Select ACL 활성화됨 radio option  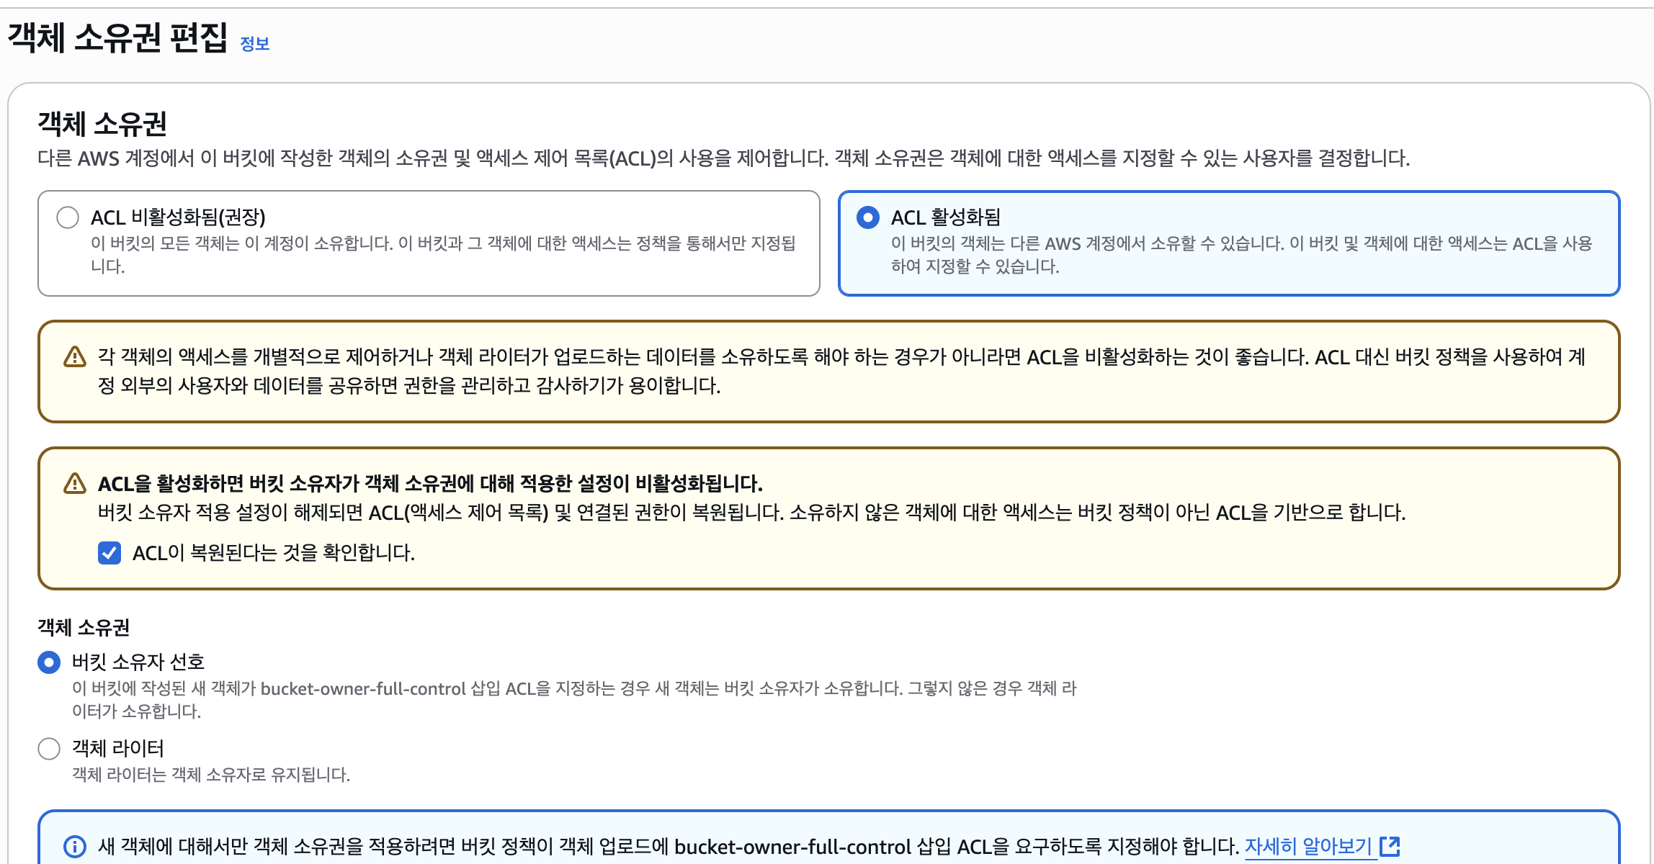pos(868,217)
